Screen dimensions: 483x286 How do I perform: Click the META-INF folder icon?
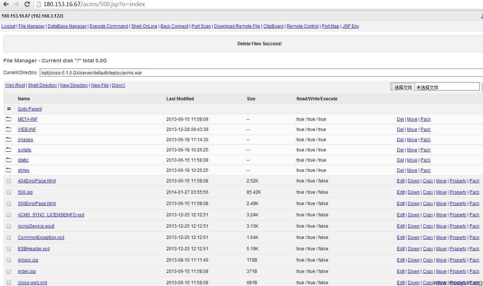[x=9, y=119]
